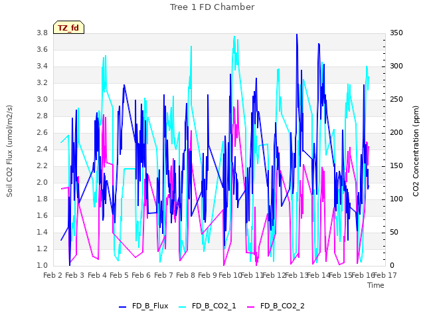Click the TZ_fd label box
This screenshot has height=319, width=425.
[x=68, y=27]
